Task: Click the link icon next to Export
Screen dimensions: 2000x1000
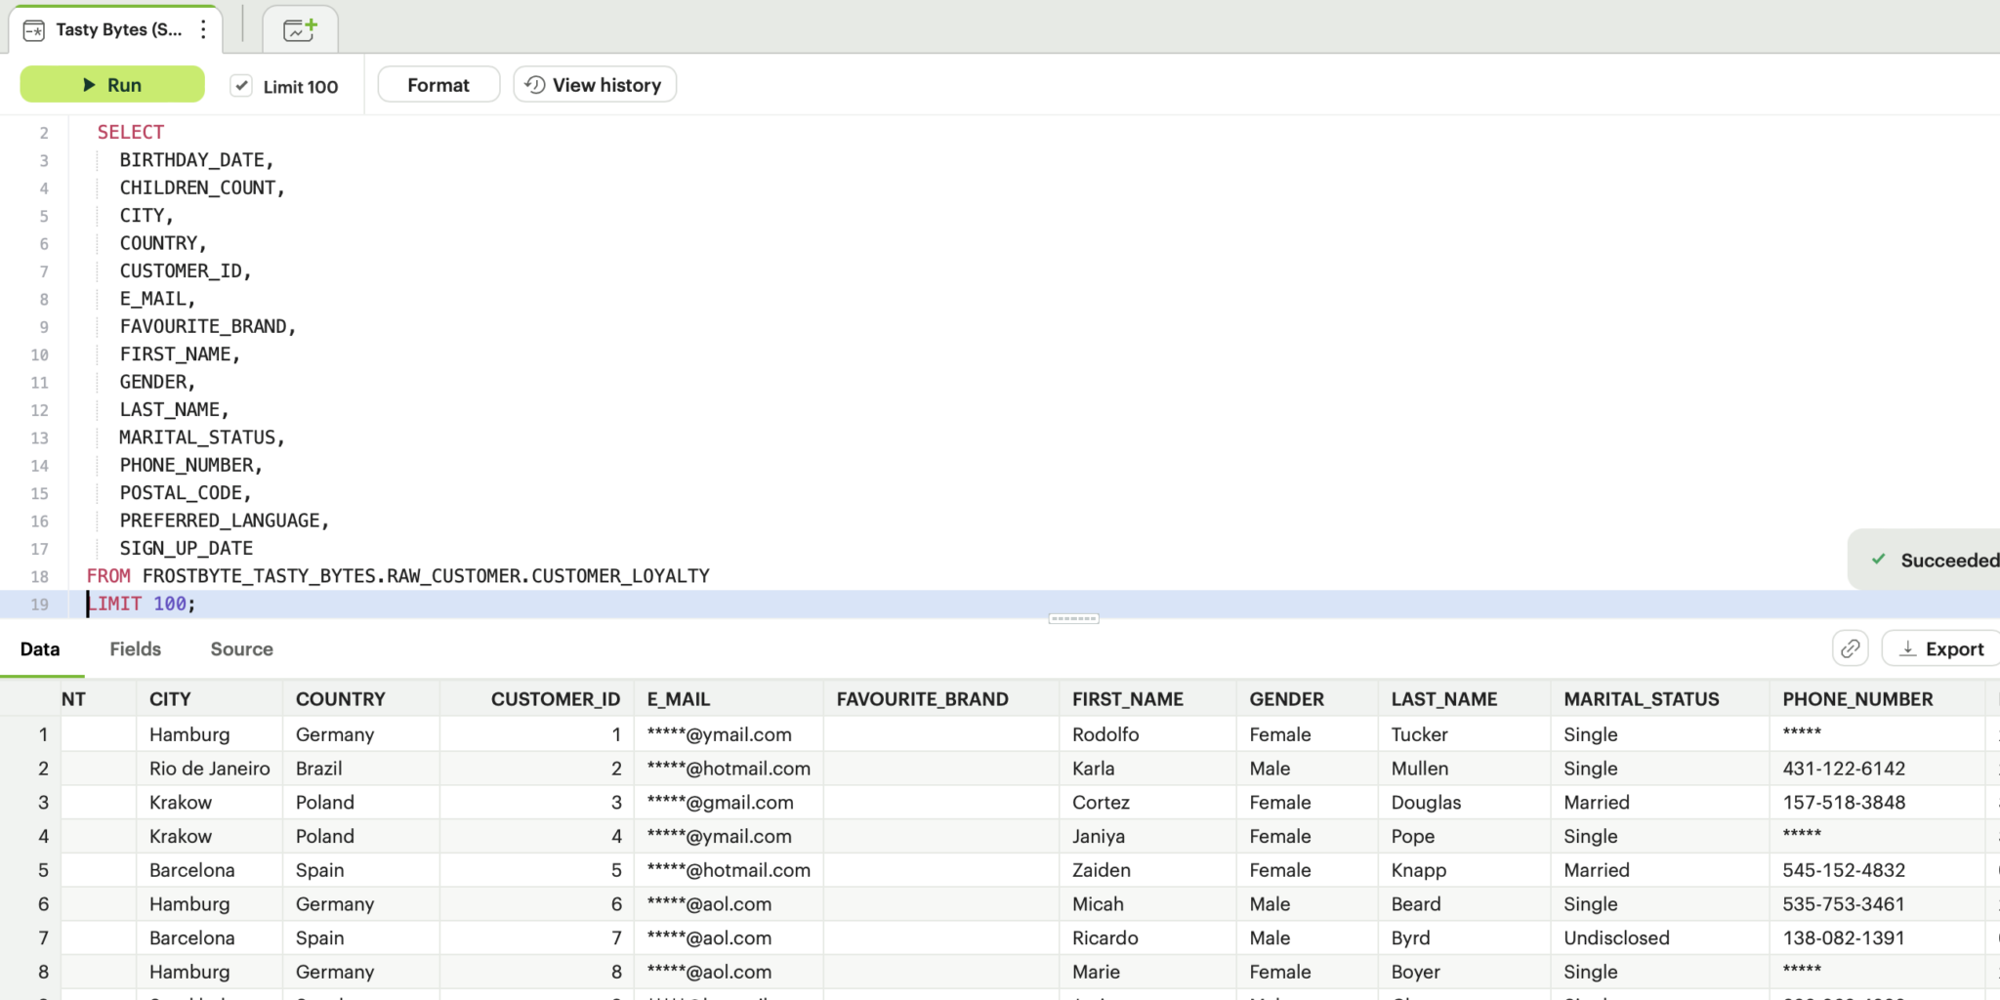Action: (1849, 647)
